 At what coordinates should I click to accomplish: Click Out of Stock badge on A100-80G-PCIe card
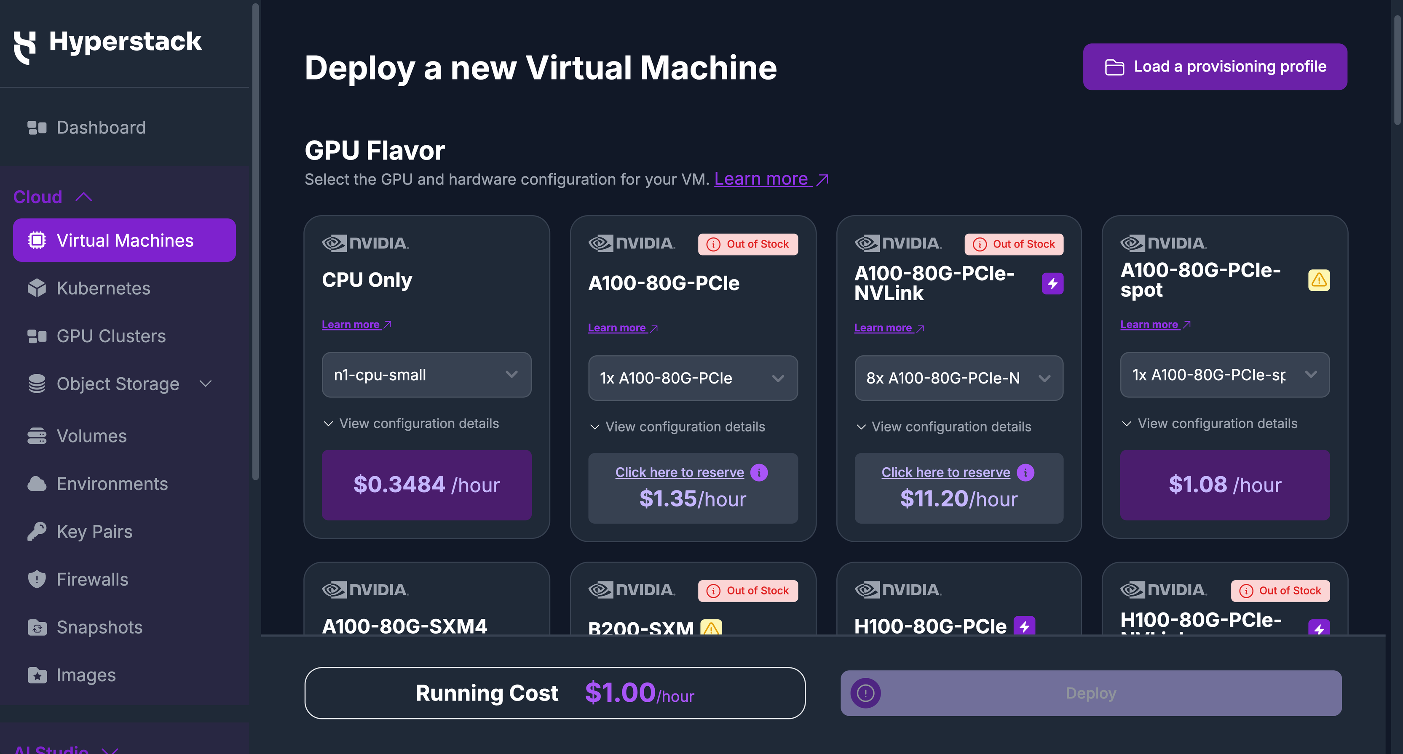pos(748,244)
